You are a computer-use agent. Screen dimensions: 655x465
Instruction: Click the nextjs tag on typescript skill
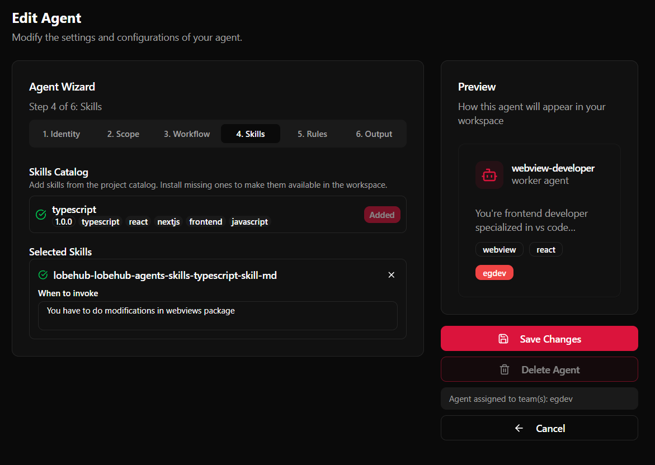coord(168,222)
